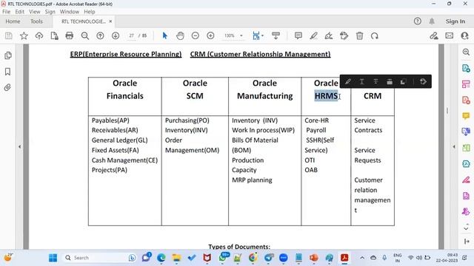Click the Sign document tool
The image size is (474, 266).
pyautogui.click(x=329, y=36)
